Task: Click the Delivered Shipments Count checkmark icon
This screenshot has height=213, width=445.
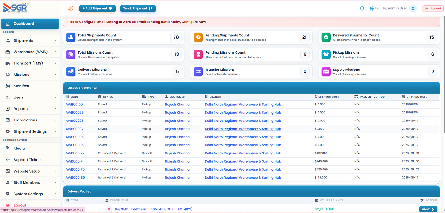Action: click(326, 37)
